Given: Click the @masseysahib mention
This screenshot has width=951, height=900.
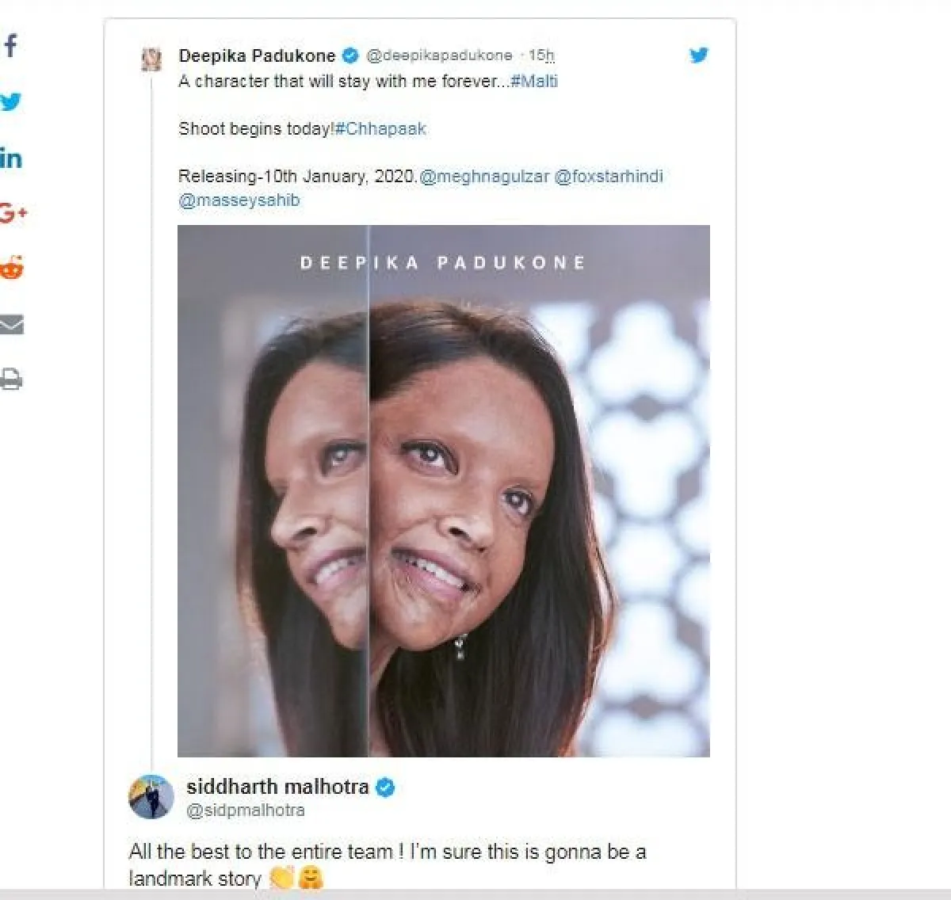Looking at the screenshot, I should click(239, 200).
